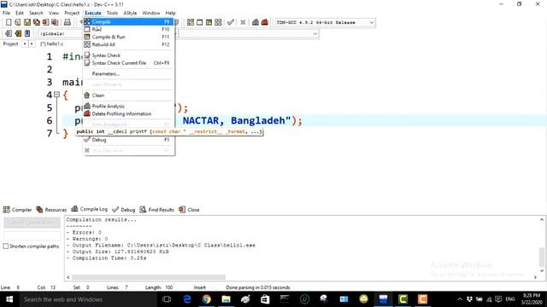The height and width of the screenshot is (307, 547).
Task: Open the Search menu
Action: (36, 13)
